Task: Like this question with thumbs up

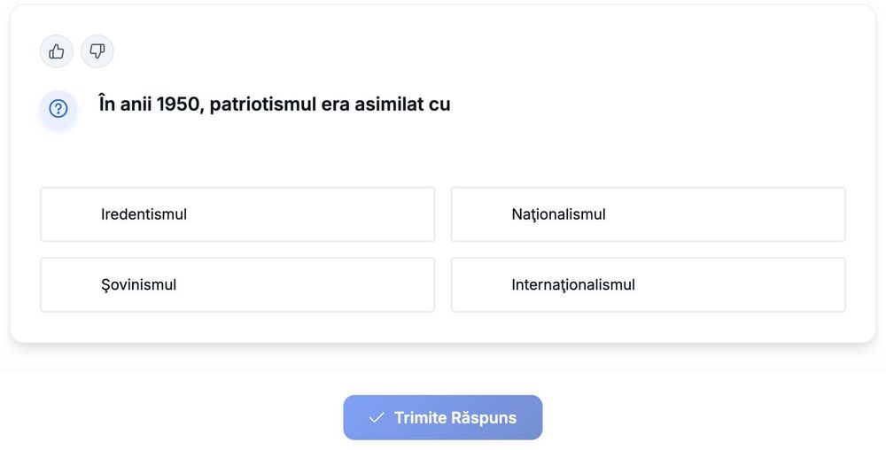Action: click(x=57, y=51)
